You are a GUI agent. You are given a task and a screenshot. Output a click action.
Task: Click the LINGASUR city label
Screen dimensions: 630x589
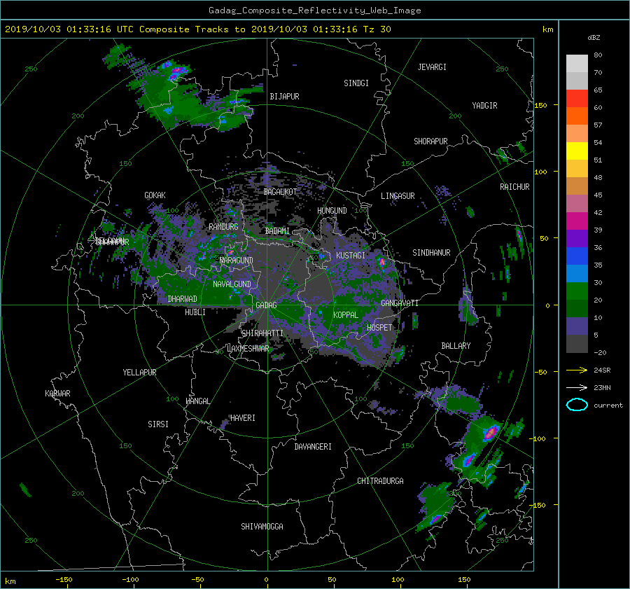(x=398, y=196)
